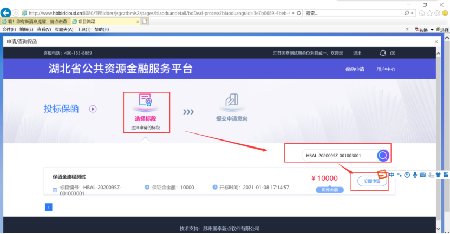This screenshot has height=234, width=450.
Task: Click the 选择标段 step icon
Action: 145,102
